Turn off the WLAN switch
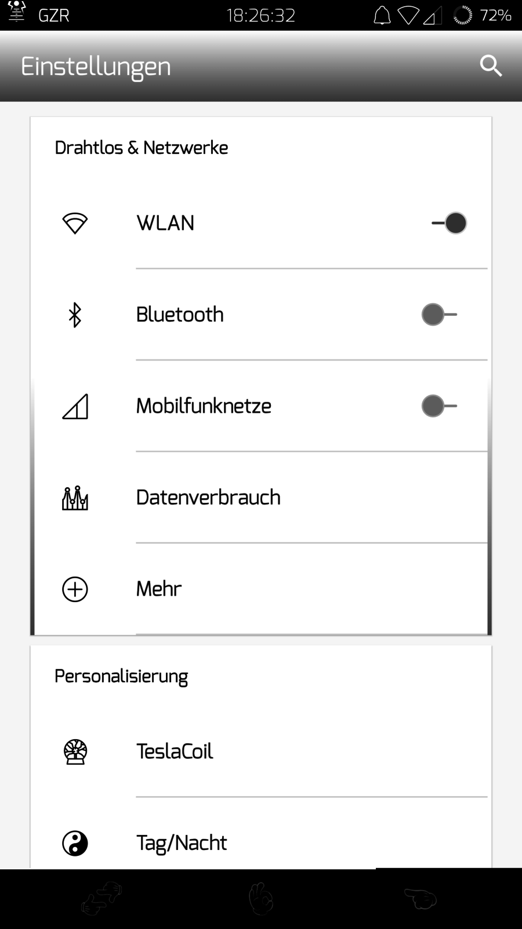522x929 pixels. coord(449,223)
